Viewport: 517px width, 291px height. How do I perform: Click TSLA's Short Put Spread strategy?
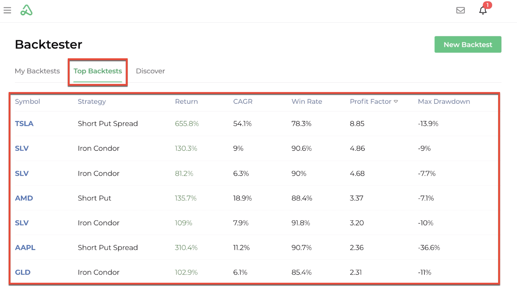(x=108, y=124)
